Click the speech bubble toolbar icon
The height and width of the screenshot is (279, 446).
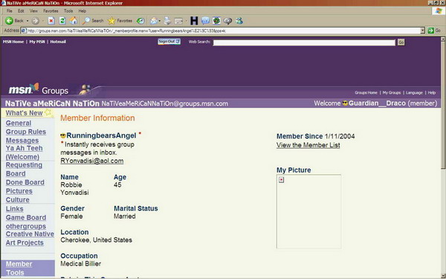pyautogui.click(x=228, y=21)
